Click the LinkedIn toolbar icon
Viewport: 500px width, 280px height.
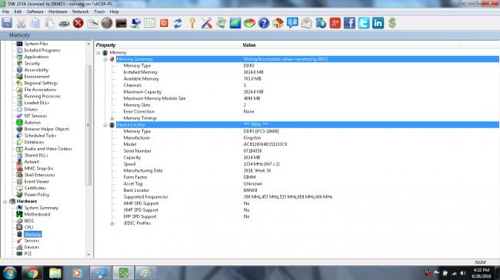(x=378, y=23)
